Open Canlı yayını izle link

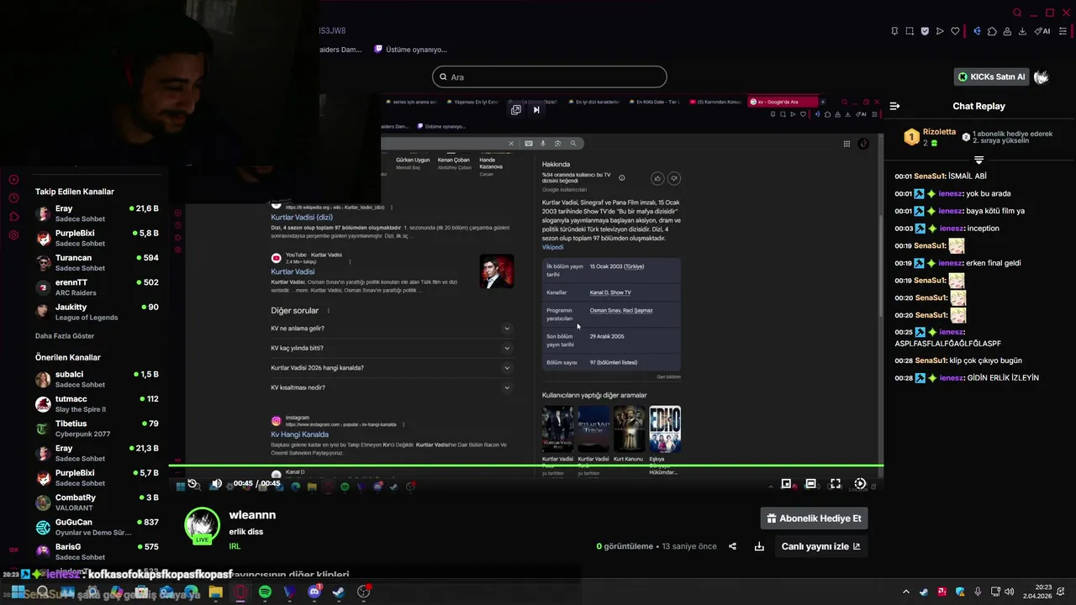820,546
